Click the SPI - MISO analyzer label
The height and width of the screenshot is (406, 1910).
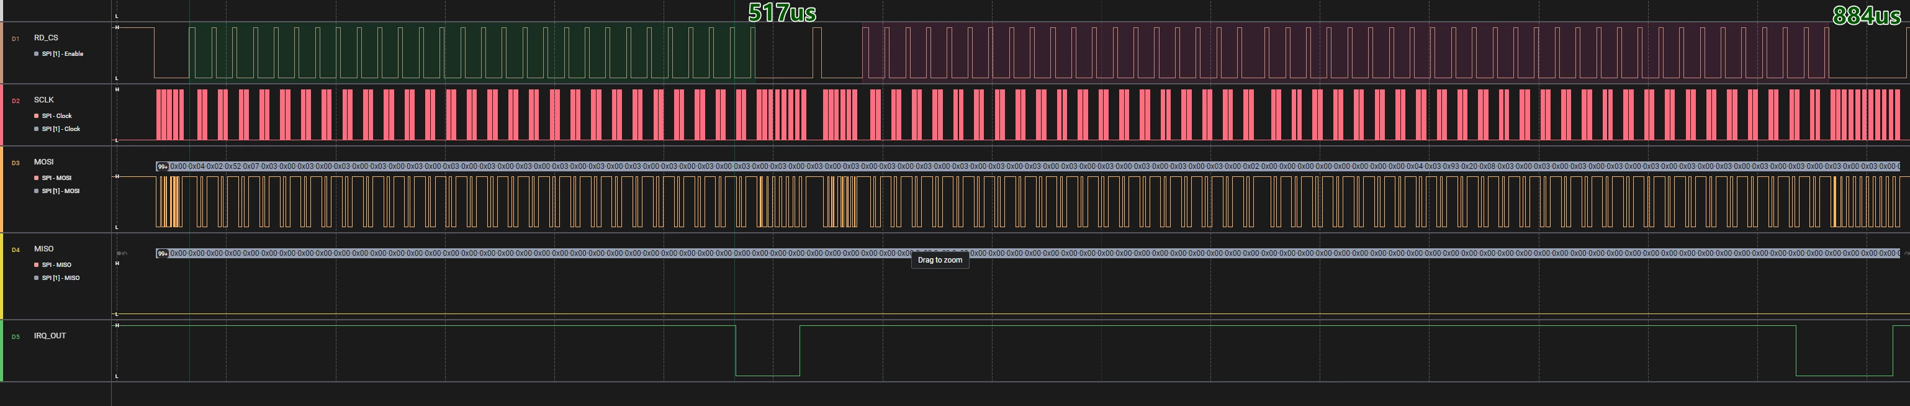56,264
